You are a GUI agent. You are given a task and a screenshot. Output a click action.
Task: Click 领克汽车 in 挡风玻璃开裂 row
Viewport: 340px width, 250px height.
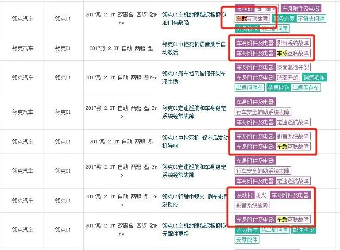point(23,77)
